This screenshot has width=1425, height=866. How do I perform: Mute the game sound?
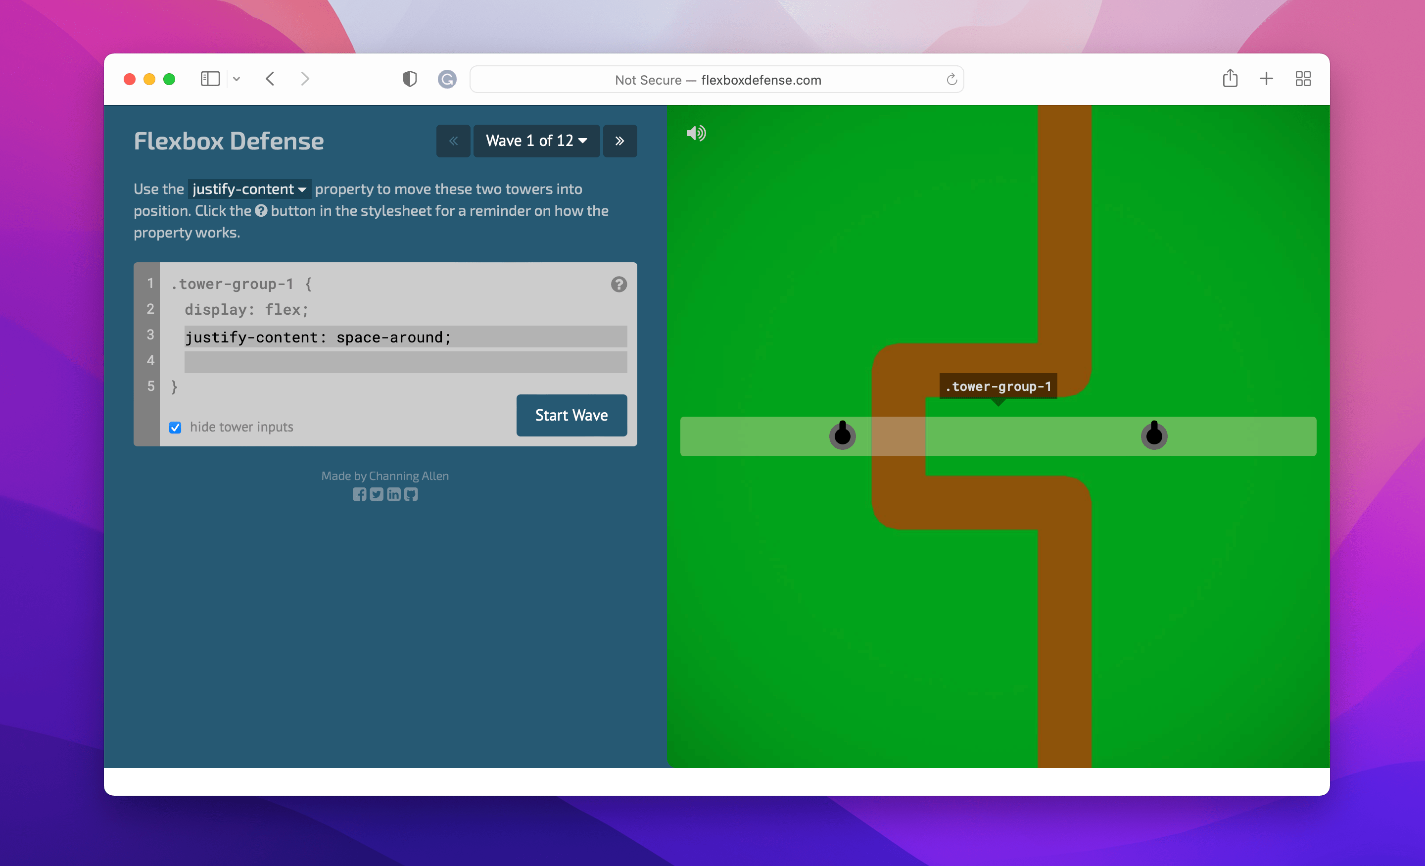(x=696, y=133)
